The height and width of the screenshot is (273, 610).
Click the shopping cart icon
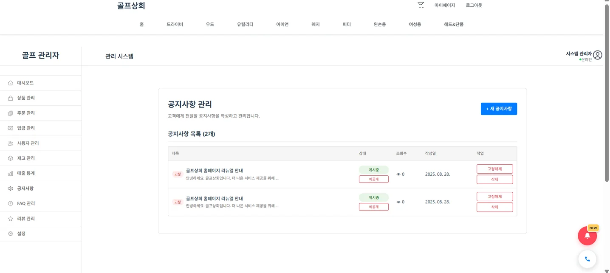click(x=420, y=5)
